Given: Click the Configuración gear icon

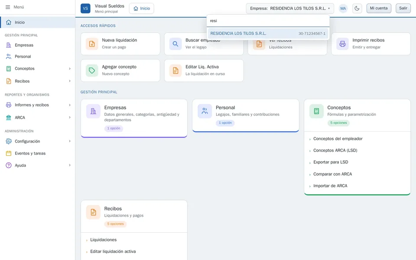Looking at the screenshot, I should [9, 141].
